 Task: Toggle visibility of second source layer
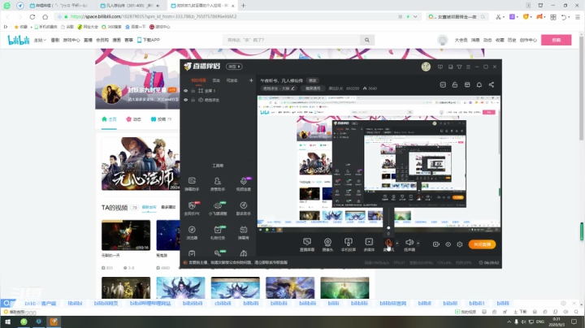coord(186,100)
